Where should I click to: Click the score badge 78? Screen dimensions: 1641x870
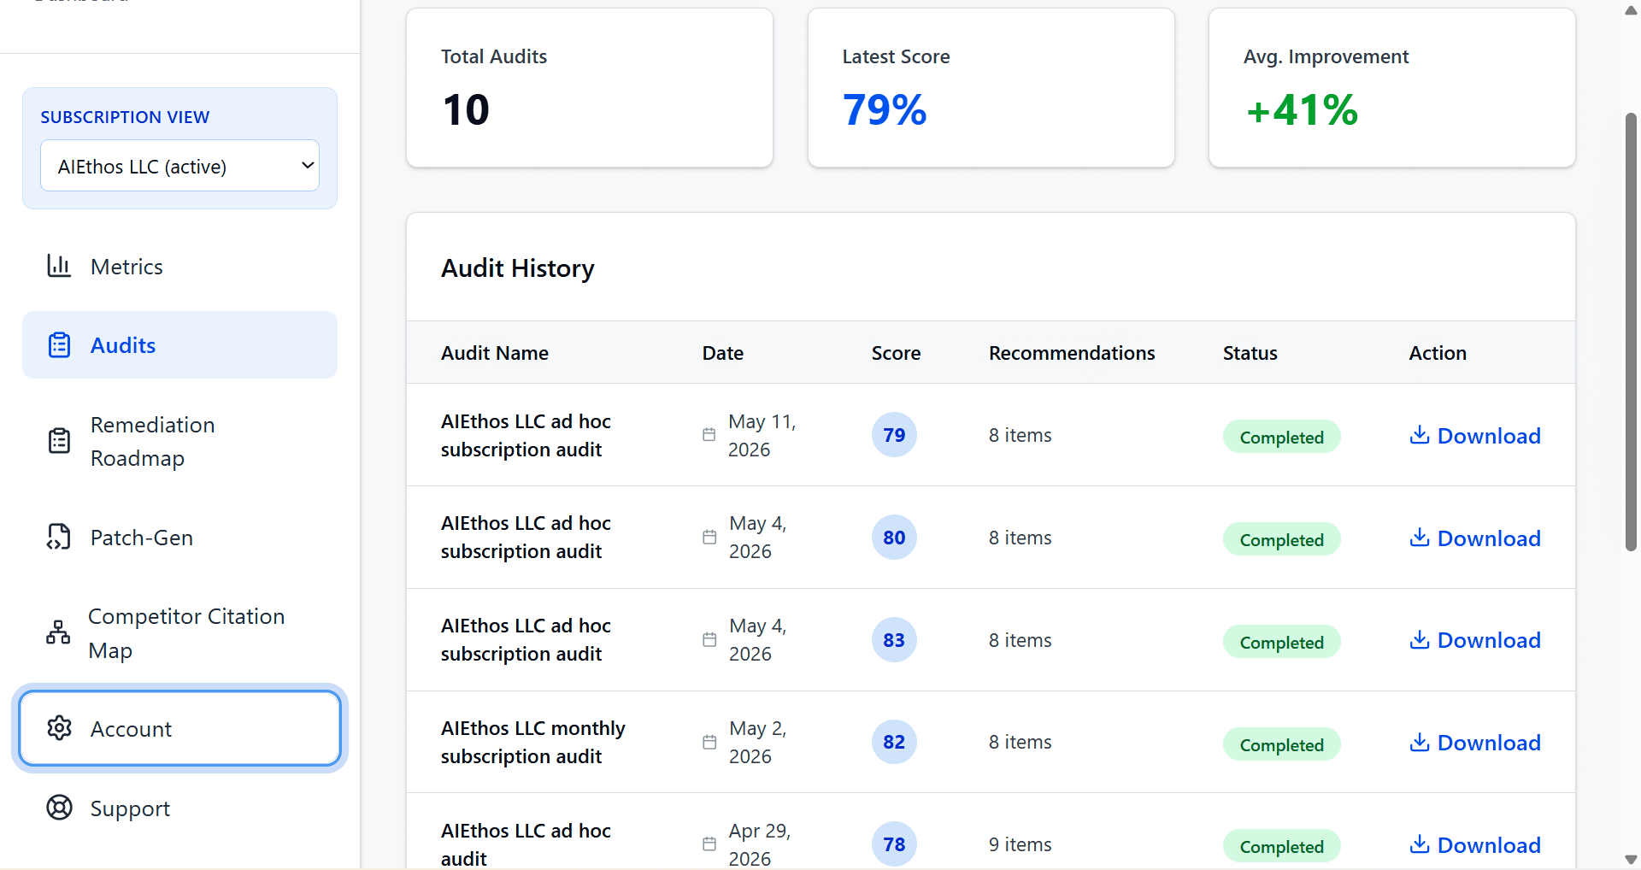pyautogui.click(x=894, y=844)
